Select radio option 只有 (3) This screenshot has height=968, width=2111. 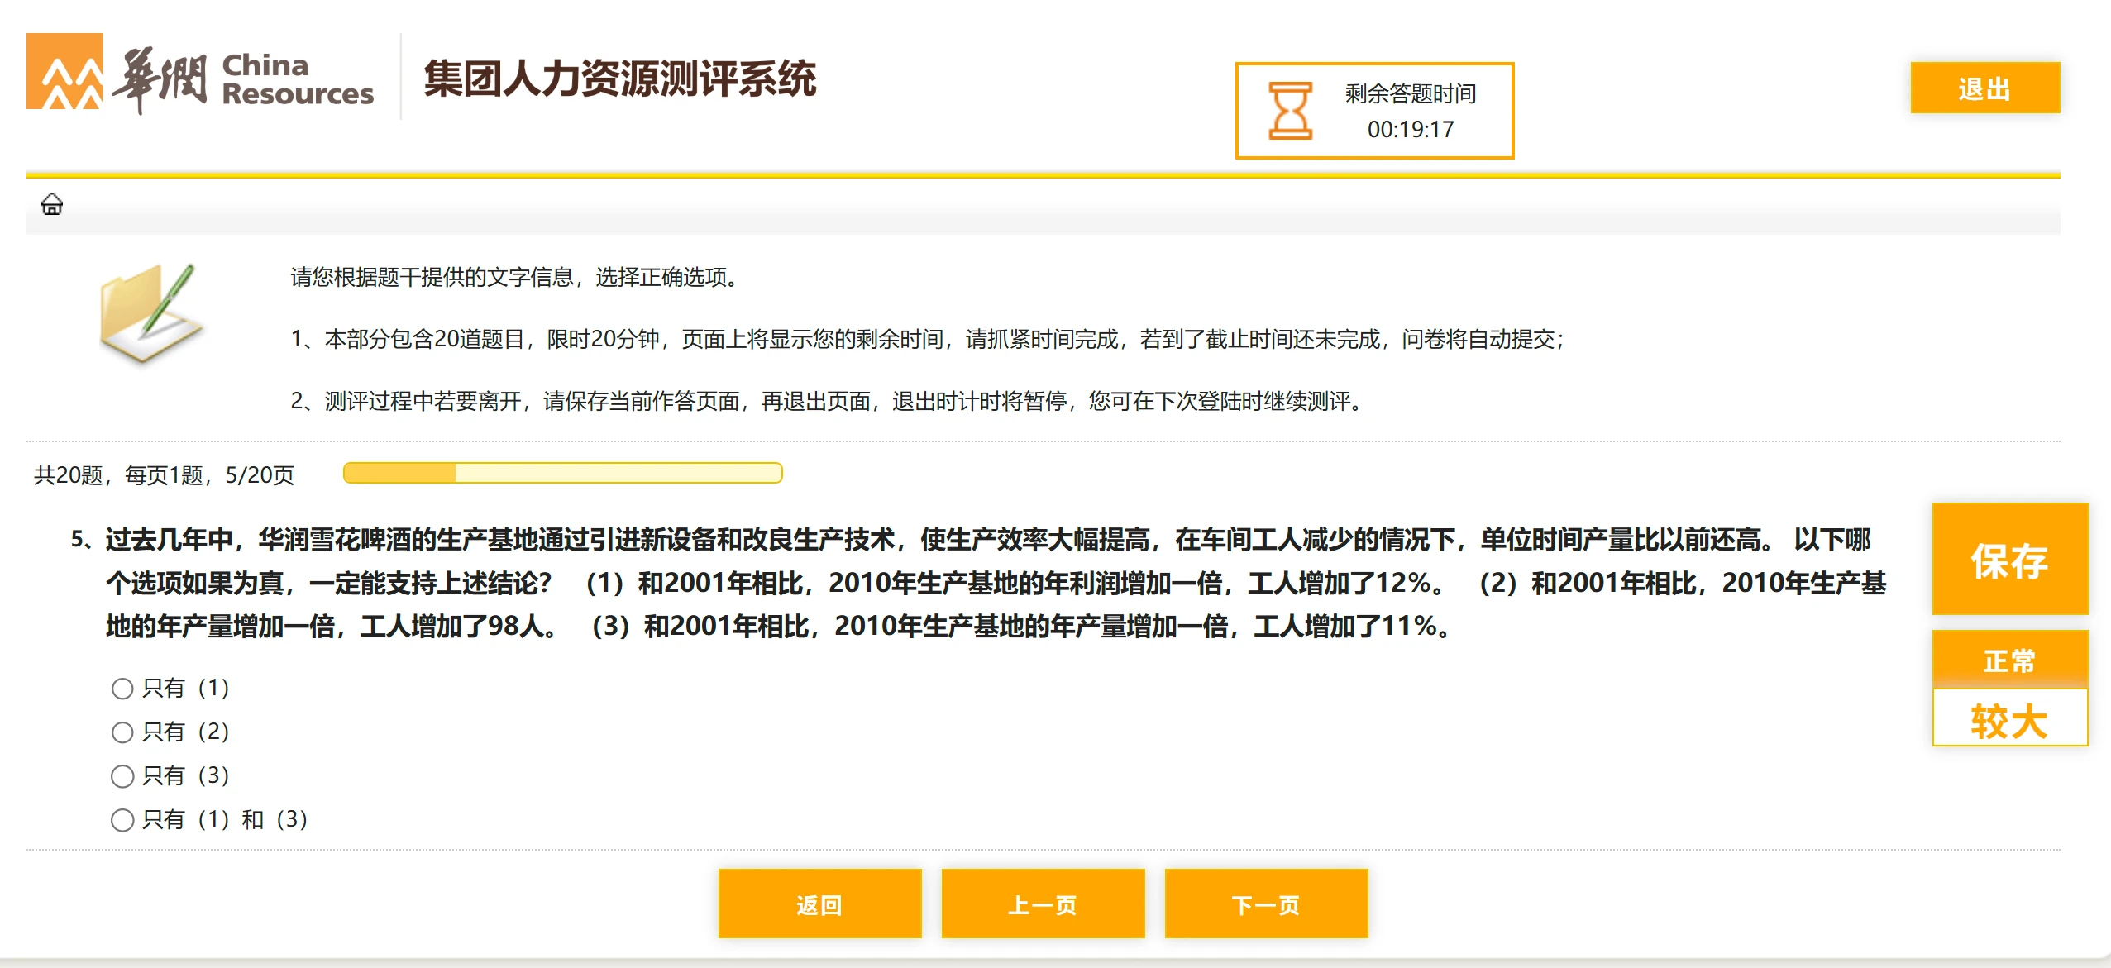(122, 776)
